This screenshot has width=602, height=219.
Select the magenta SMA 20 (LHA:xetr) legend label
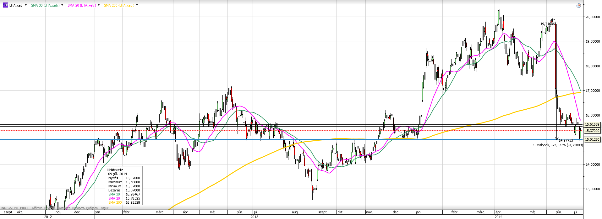(82, 5)
